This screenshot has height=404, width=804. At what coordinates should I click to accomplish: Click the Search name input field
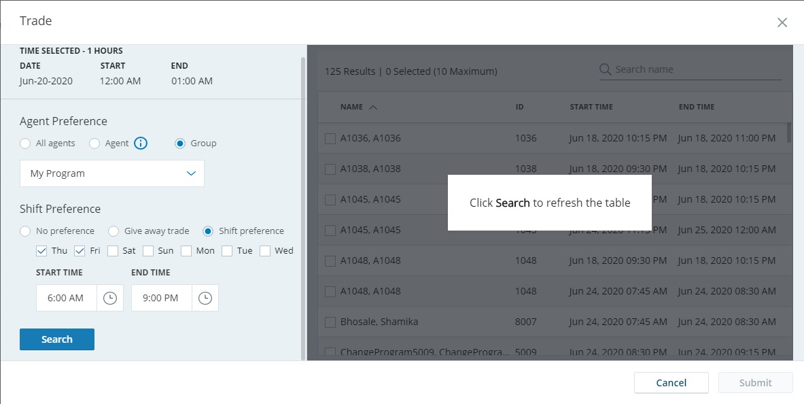pos(697,69)
